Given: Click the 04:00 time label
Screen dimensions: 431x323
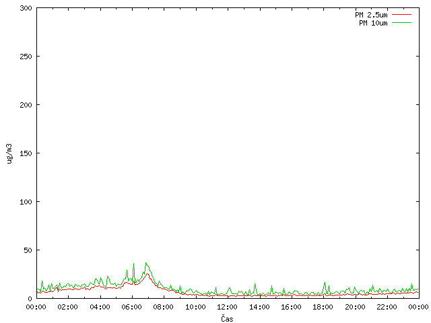Looking at the screenshot, I should (x=100, y=307).
